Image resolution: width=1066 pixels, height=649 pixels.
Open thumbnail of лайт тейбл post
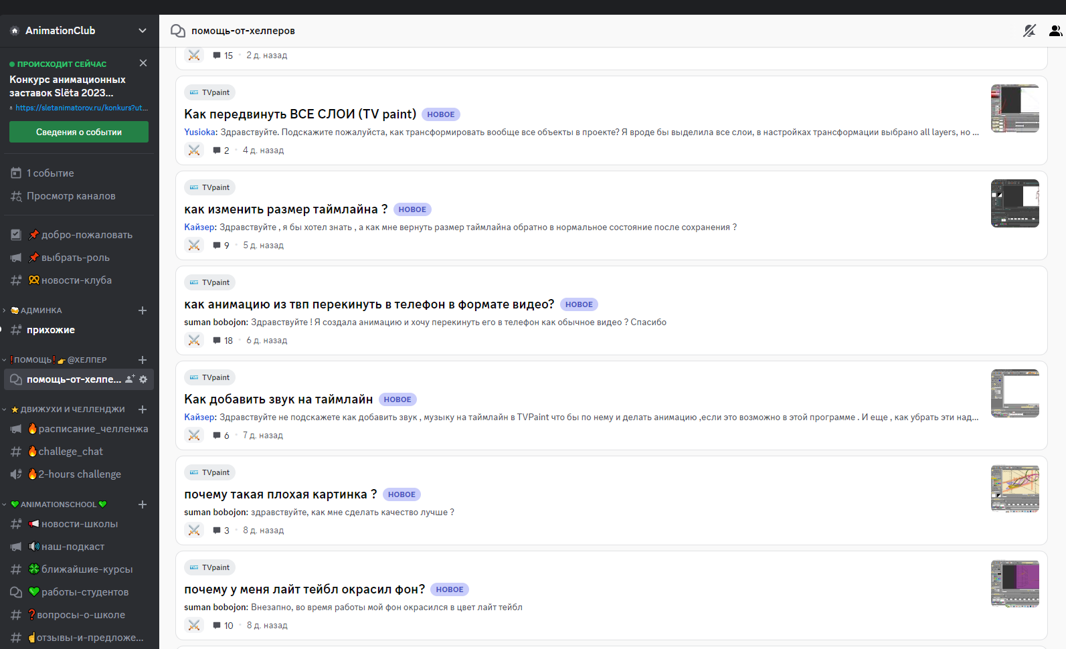click(x=1015, y=583)
